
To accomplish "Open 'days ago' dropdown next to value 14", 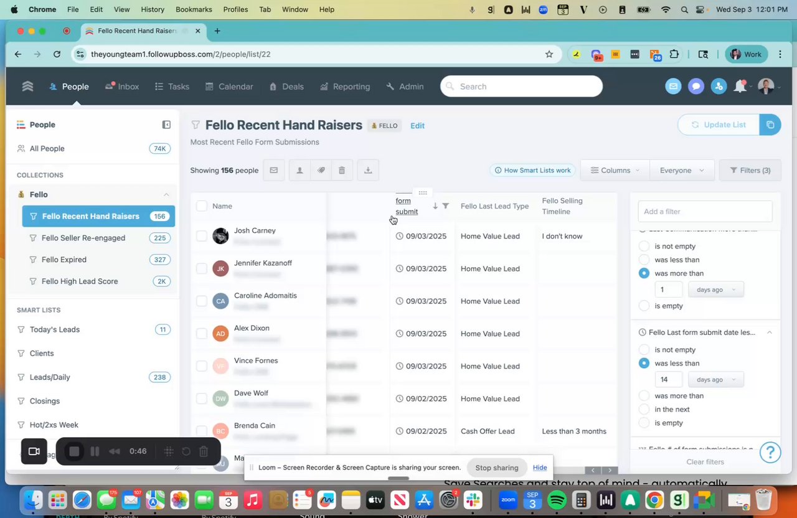I will click(x=716, y=379).
